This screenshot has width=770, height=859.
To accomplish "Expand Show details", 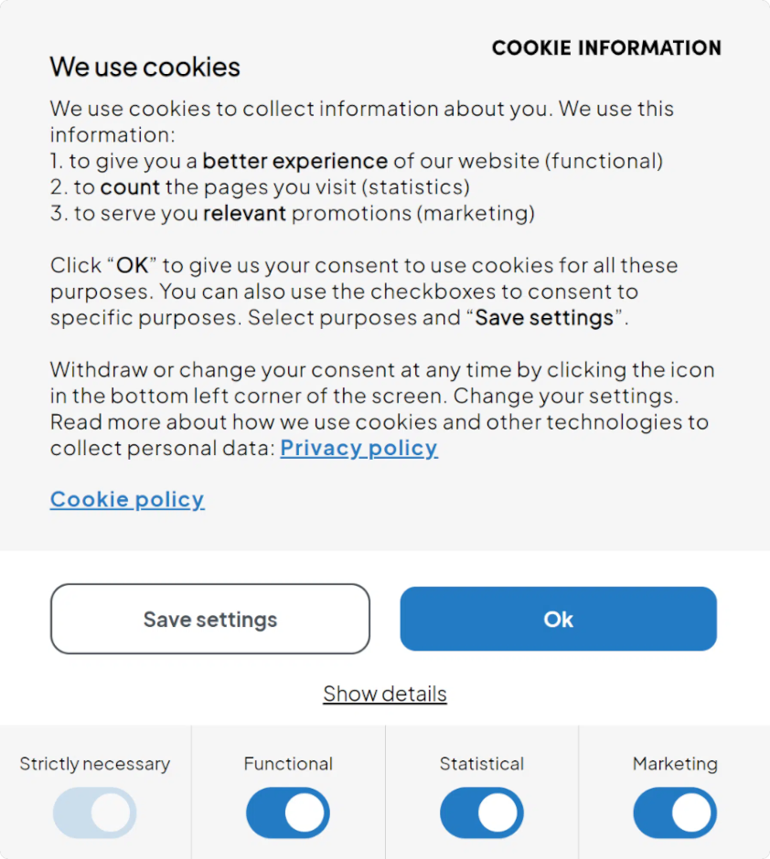I will [385, 694].
